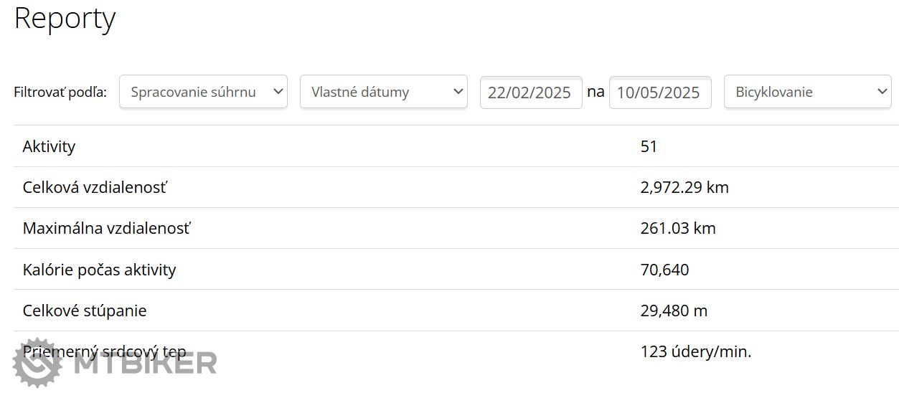Select the Aktivity row label
The height and width of the screenshot is (398, 899).
tap(49, 147)
